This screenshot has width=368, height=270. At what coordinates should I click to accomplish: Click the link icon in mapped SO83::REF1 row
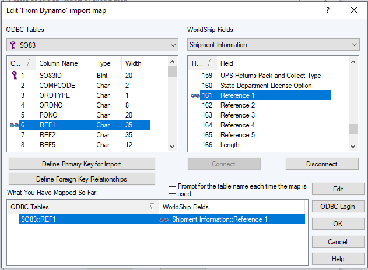point(163,219)
